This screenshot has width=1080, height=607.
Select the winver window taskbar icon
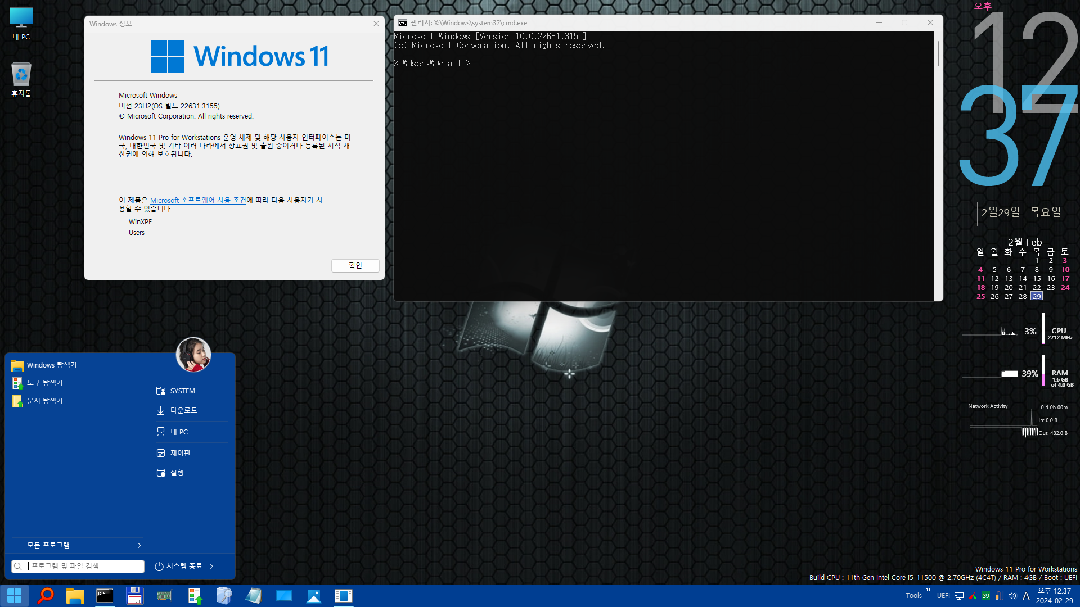(x=344, y=596)
